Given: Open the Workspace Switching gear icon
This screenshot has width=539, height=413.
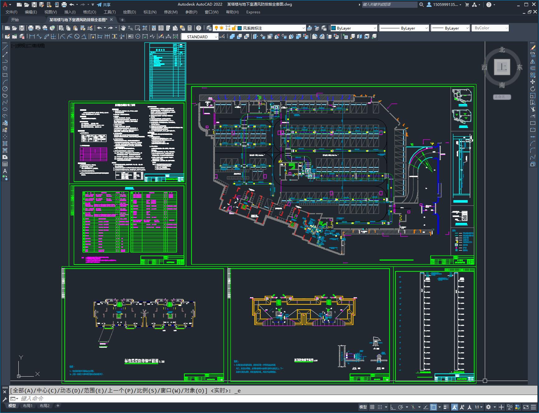Looking at the screenshot, I should click(x=488, y=407).
